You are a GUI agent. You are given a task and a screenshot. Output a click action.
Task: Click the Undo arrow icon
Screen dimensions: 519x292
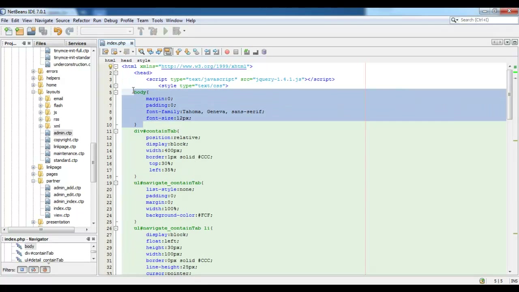click(58, 31)
